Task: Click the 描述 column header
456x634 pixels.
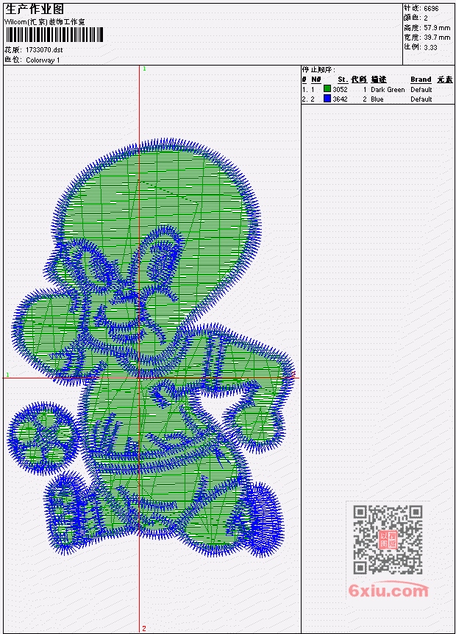Action: (379, 80)
